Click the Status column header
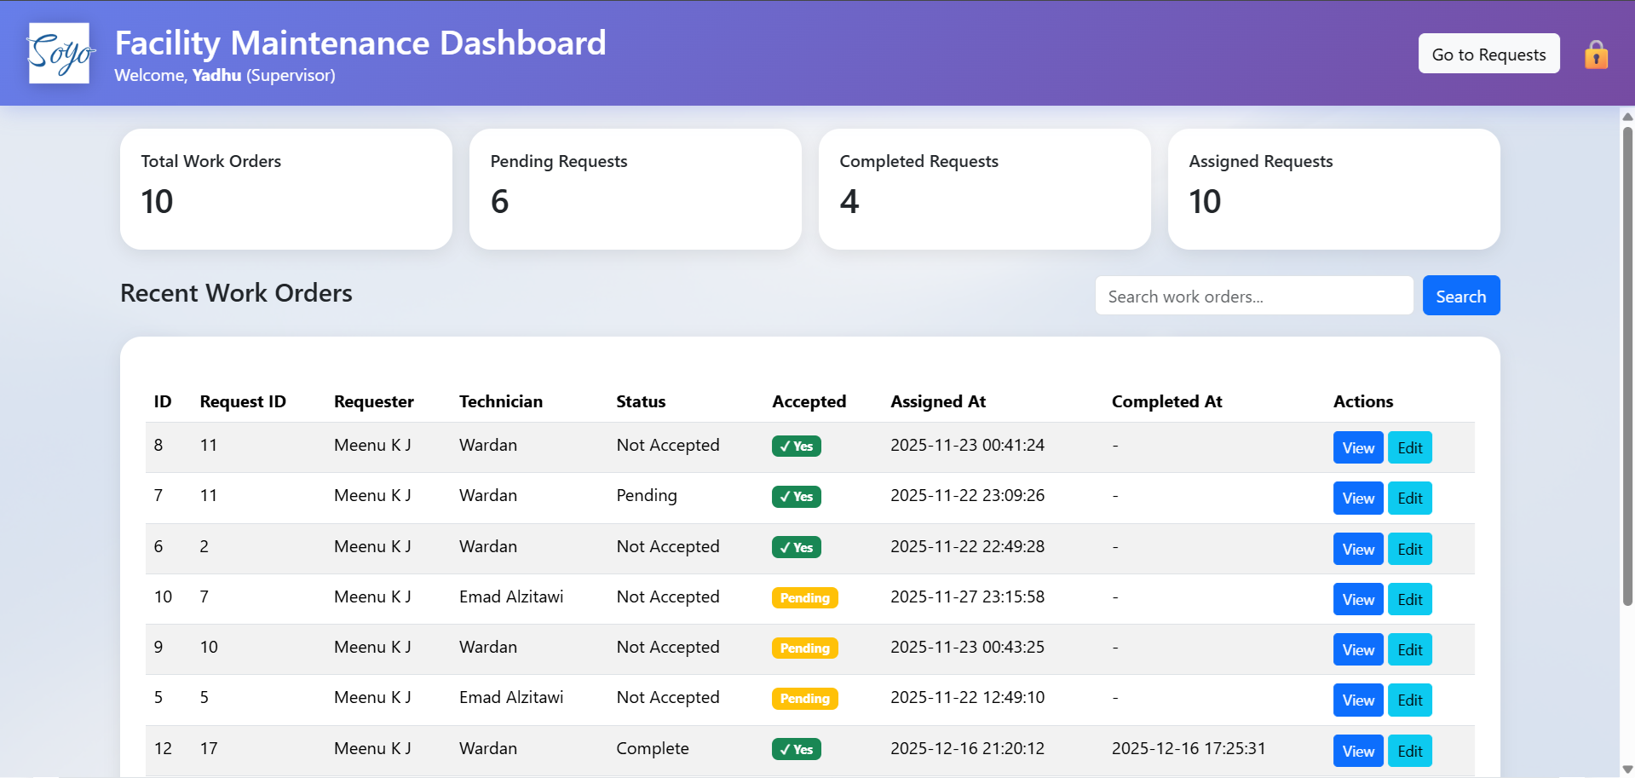The width and height of the screenshot is (1635, 778). coord(641,401)
